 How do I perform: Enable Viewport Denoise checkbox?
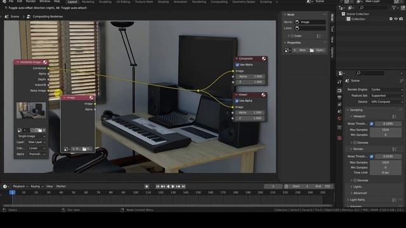355,142
